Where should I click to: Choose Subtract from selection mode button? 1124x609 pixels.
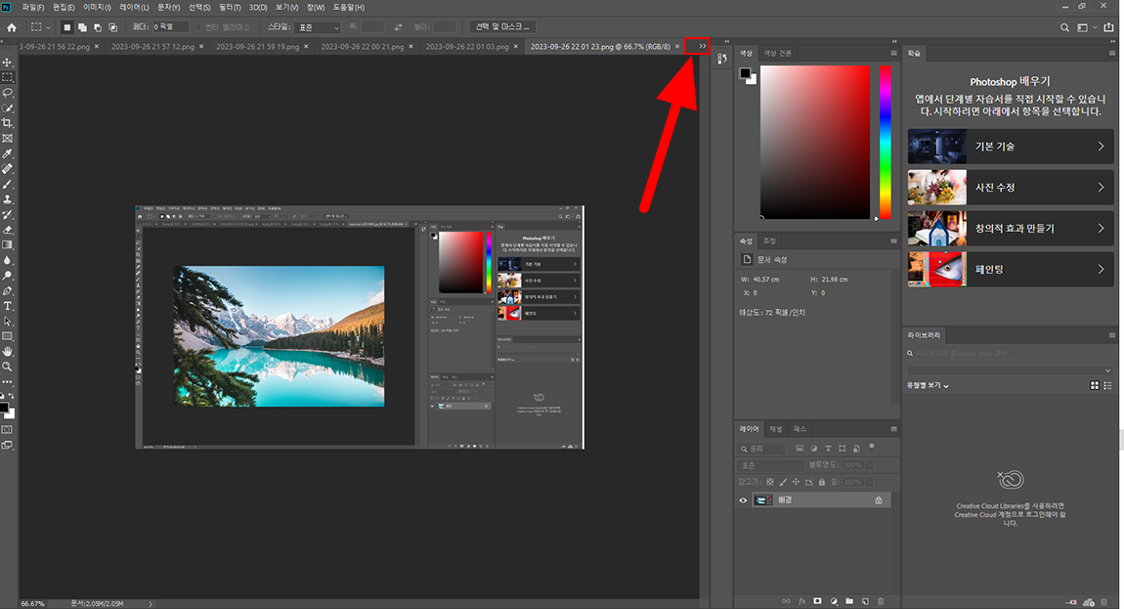(98, 27)
